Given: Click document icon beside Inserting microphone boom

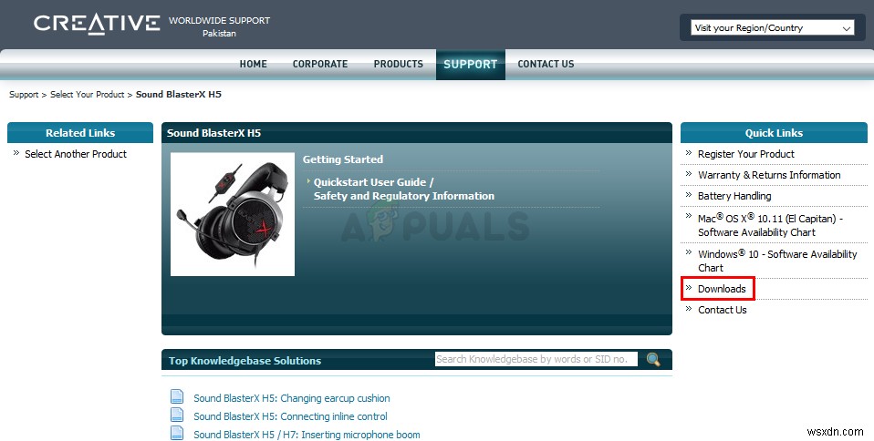Looking at the screenshot, I should pyautogui.click(x=177, y=433).
